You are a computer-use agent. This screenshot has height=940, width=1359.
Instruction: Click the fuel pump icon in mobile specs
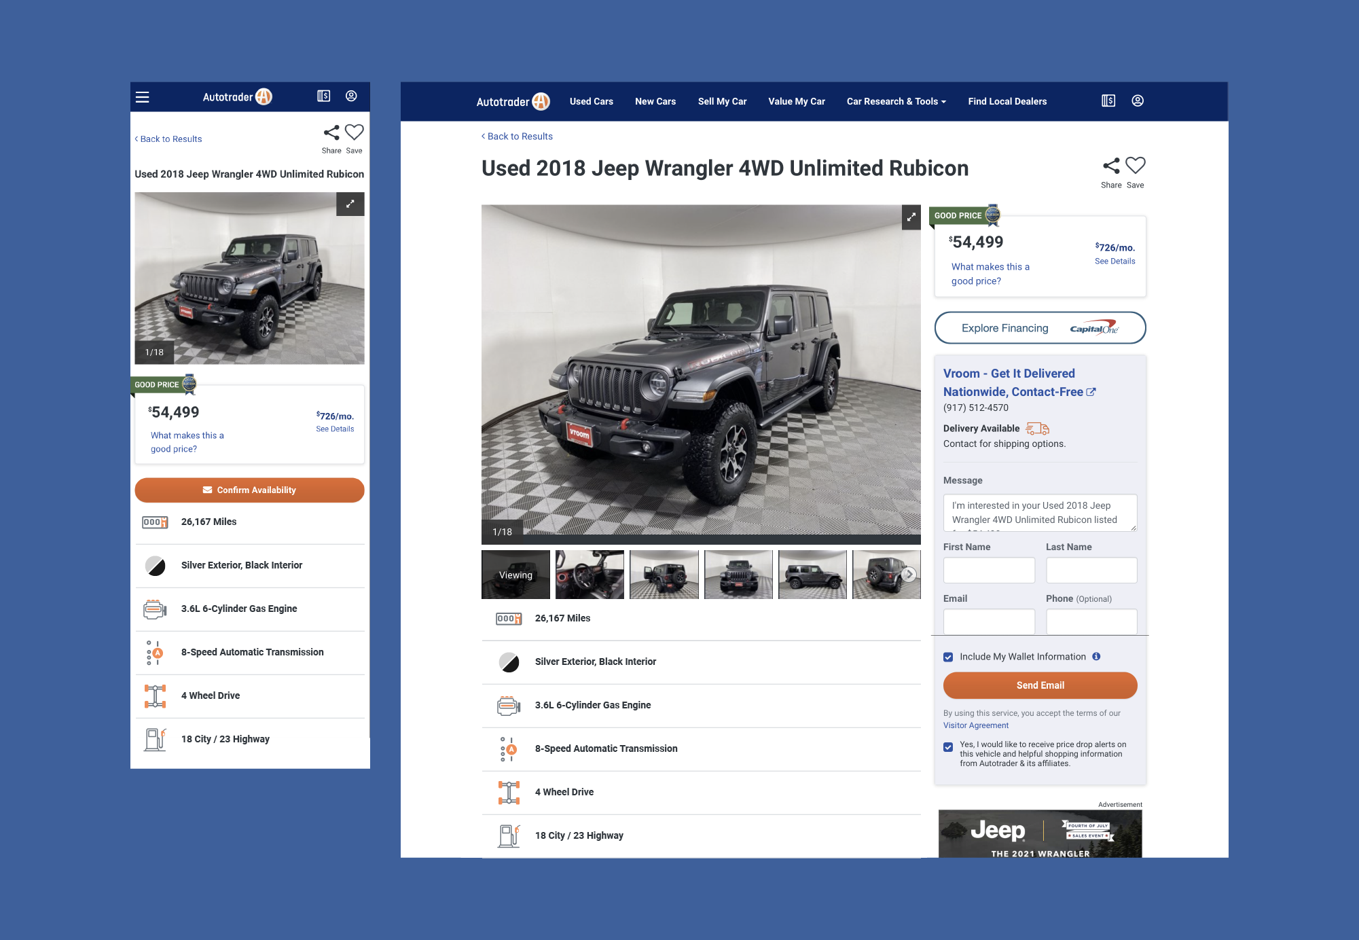tap(156, 740)
